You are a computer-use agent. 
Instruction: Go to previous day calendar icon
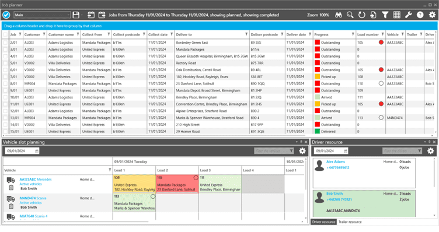pyautogui.click(x=90, y=15)
